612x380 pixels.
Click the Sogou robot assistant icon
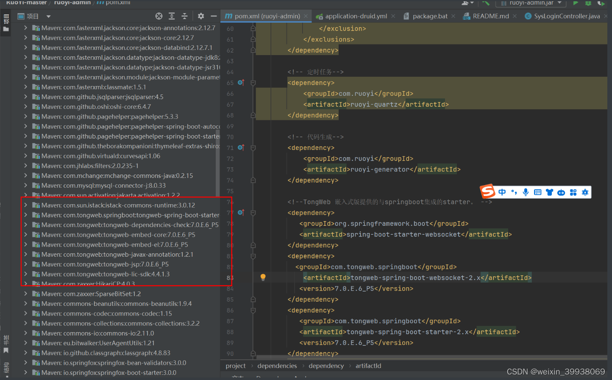pos(561,192)
